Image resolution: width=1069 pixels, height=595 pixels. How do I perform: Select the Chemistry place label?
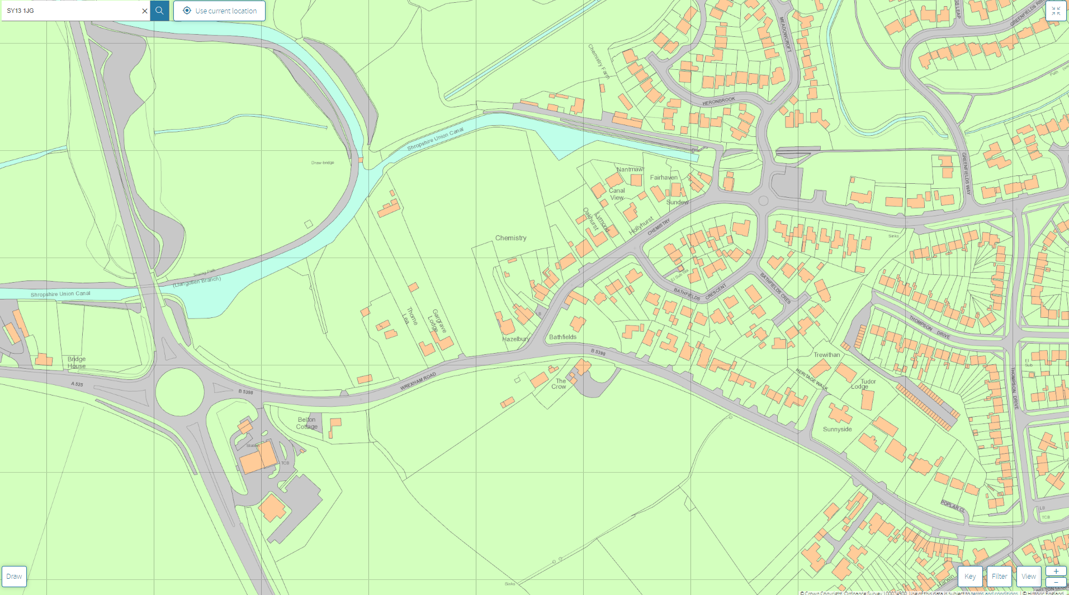tap(510, 238)
